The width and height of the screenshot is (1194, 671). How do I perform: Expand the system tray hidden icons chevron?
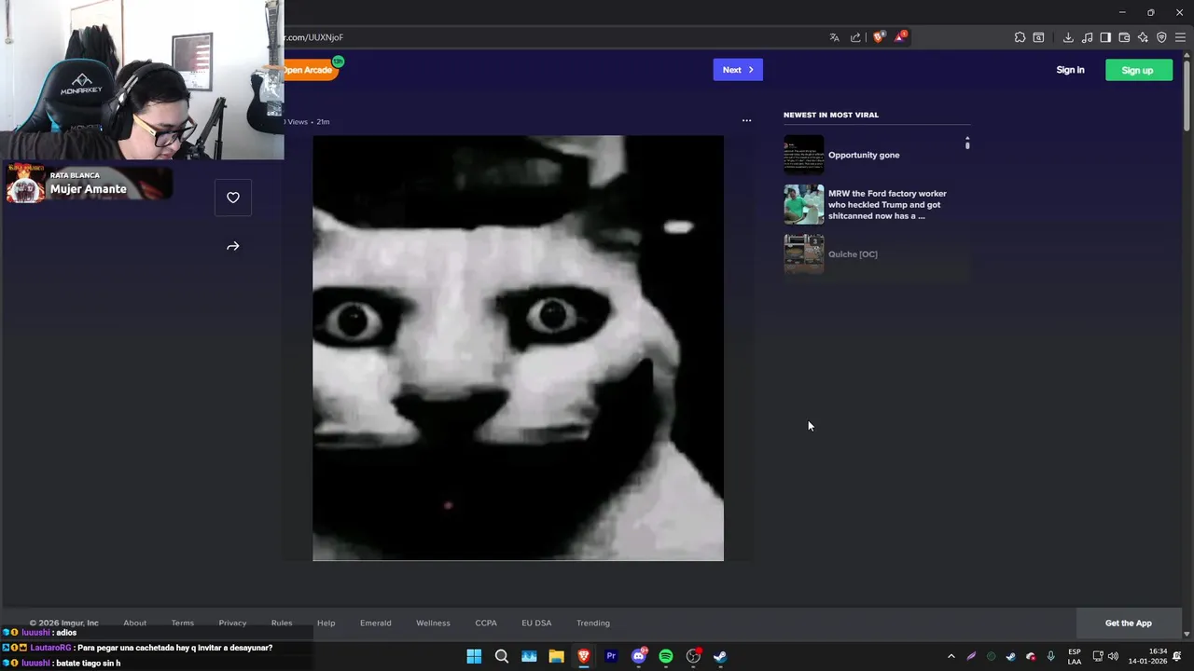(x=951, y=656)
